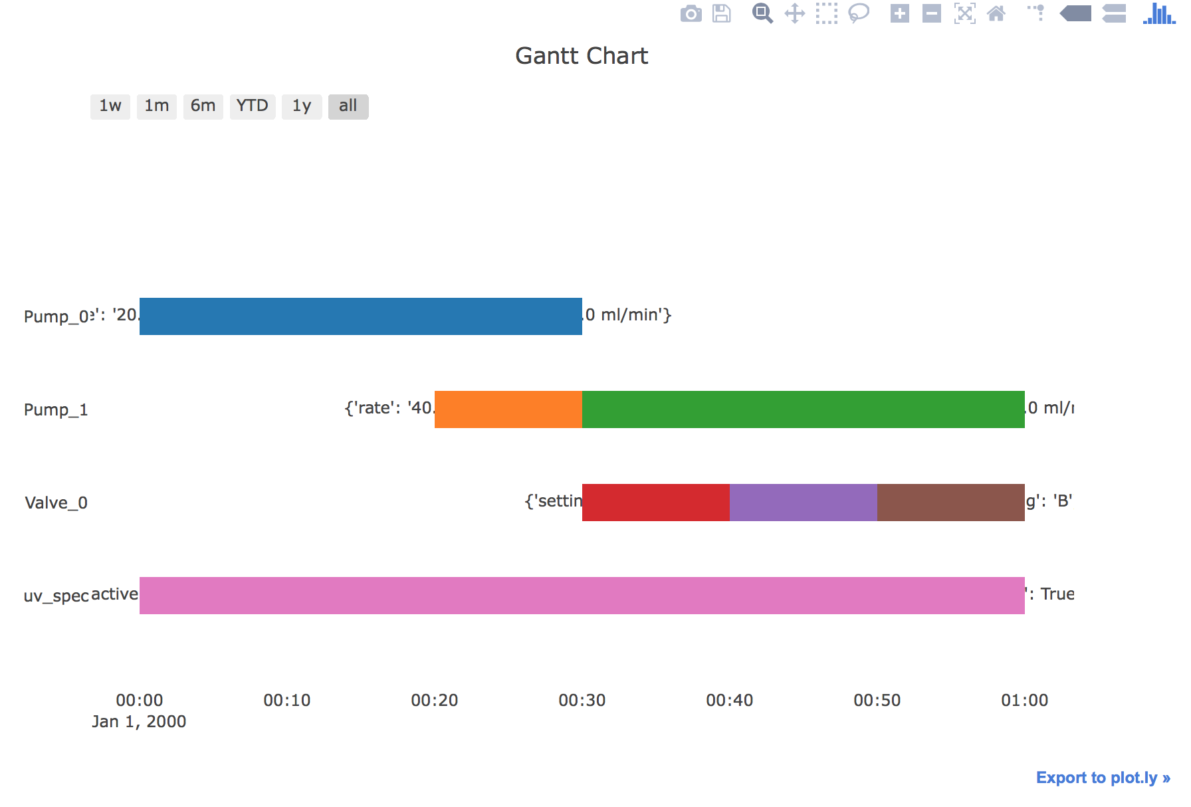Screen dimensions: 1191x807
Task: Switch to the all time range
Action: (348, 106)
